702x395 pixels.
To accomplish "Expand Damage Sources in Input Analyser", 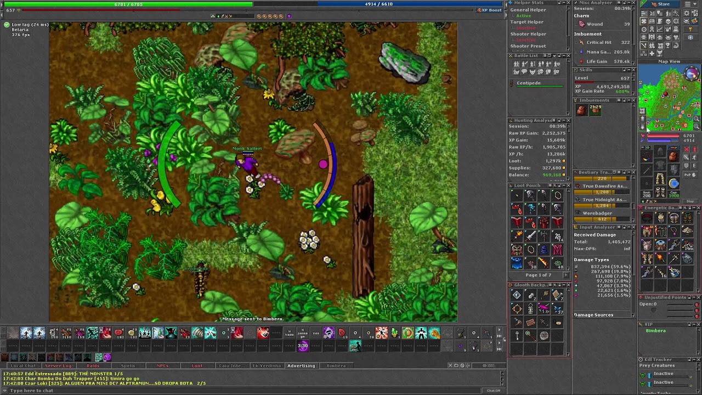I will tap(593, 315).
